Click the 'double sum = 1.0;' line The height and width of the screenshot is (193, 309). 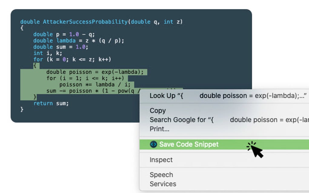pyautogui.click(x=61, y=47)
